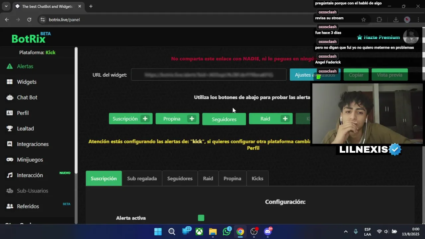The image size is (425, 239).
Task: Select the Kicks configuration tab
Action: [257, 179]
